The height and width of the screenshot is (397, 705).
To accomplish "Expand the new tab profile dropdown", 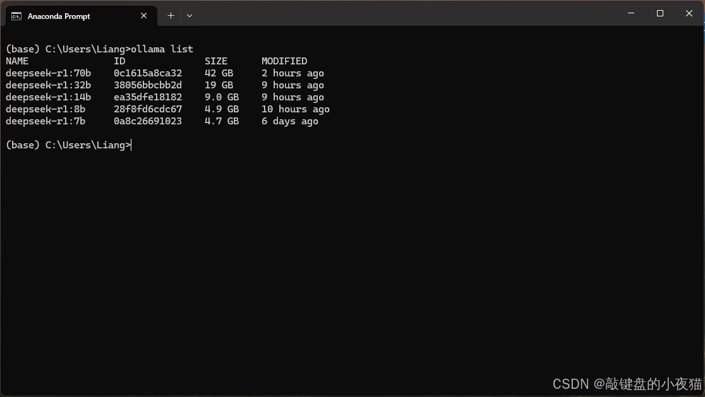I will tap(190, 16).
